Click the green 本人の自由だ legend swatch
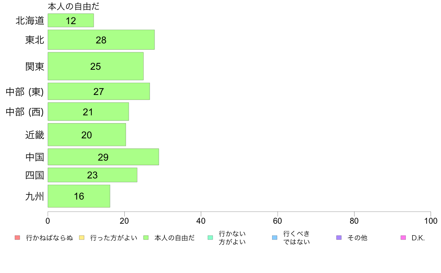 point(146,237)
